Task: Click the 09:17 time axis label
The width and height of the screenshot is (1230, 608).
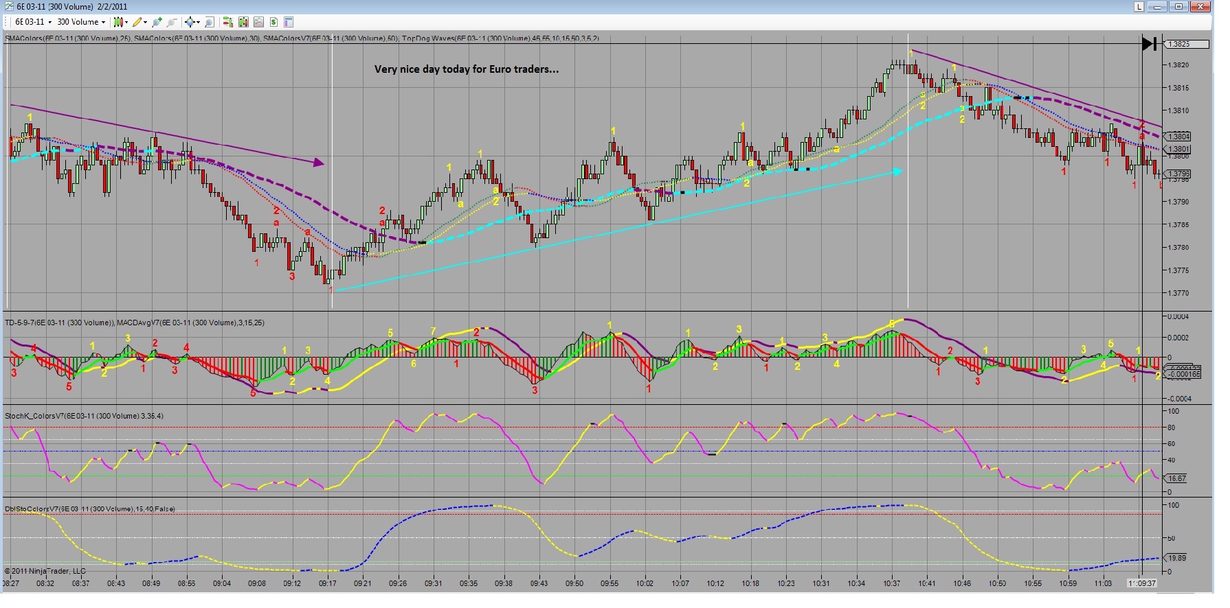Action: pyautogui.click(x=328, y=583)
